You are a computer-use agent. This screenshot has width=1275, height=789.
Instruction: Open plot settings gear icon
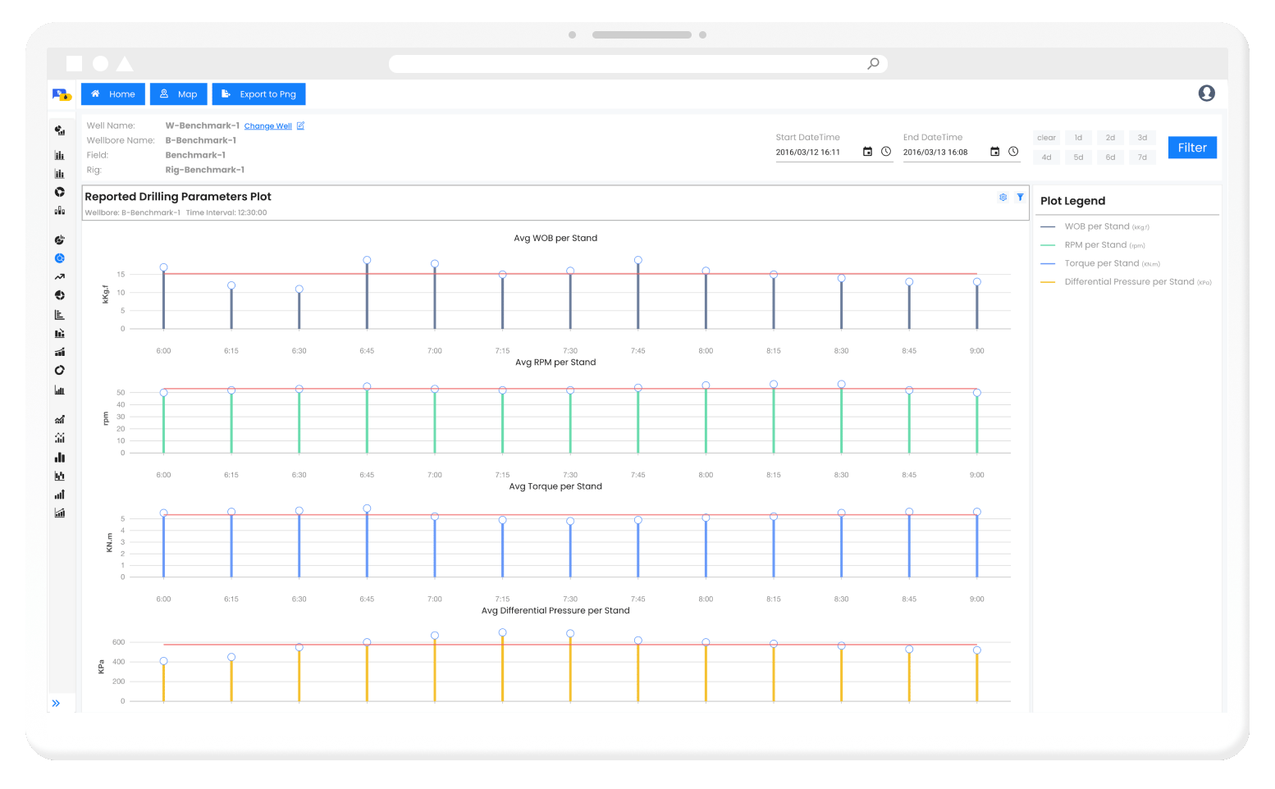click(x=1003, y=197)
